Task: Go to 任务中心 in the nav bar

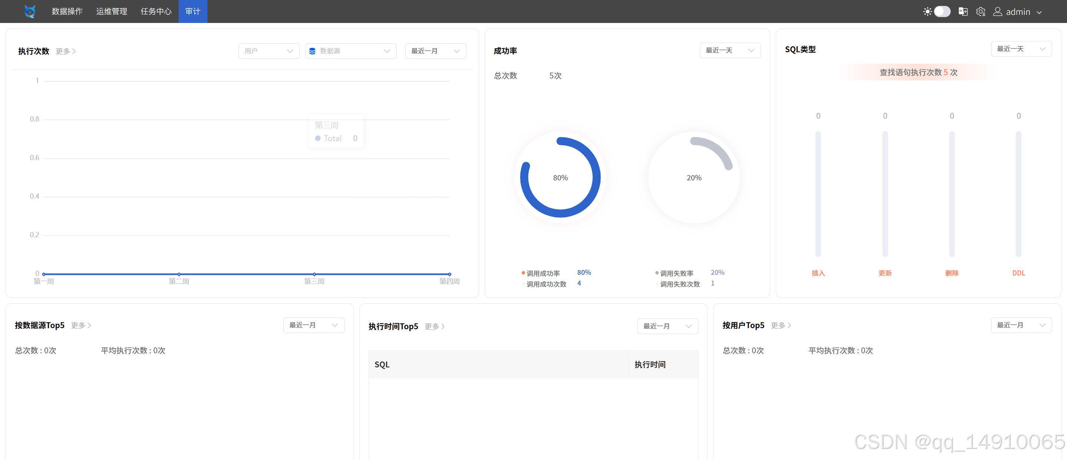Action: [x=156, y=11]
